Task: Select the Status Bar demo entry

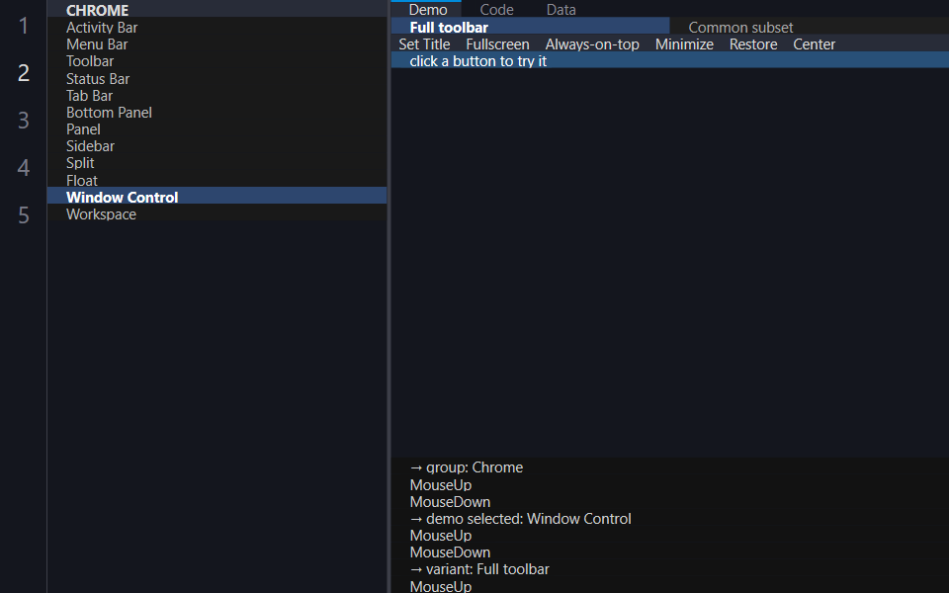Action: coord(216,79)
